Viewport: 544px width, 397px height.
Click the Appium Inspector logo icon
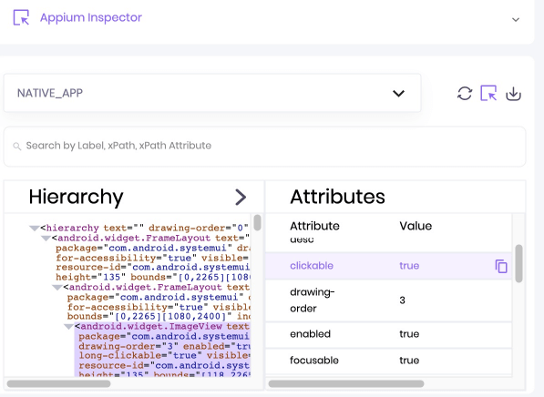pyautogui.click(x=21, y=17)
